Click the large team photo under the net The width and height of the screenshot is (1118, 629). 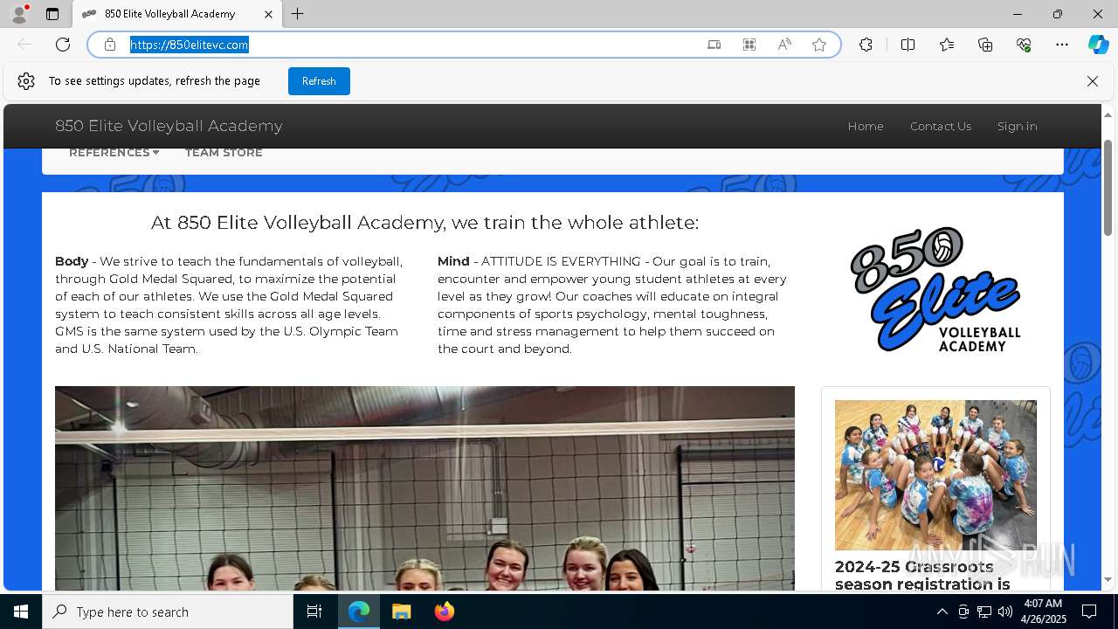(424, 488)
